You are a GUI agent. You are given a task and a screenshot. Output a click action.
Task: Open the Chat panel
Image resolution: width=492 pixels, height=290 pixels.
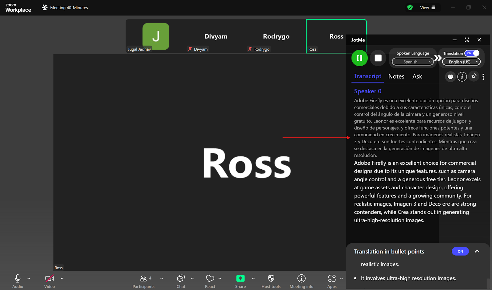[181, 281]
